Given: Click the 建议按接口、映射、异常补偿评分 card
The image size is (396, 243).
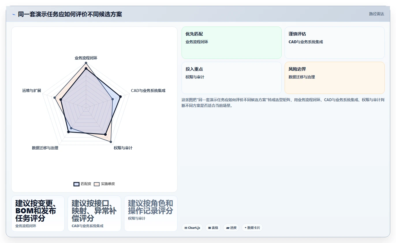Looking at the screenshot, I should click(x=94, y=214).
